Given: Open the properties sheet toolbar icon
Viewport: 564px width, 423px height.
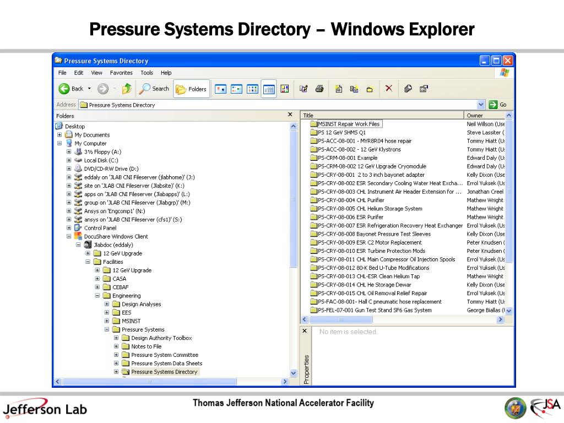Looking at the screenshot, I should click(x=424, y=89).
